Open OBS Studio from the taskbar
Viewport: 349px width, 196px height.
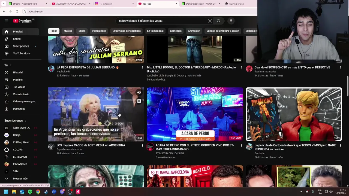[70, 192]
